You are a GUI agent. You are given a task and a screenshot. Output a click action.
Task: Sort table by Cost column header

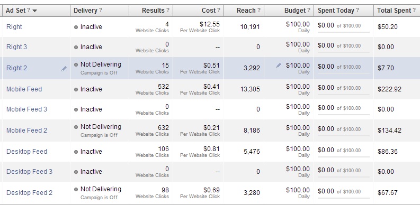point(209,11)
